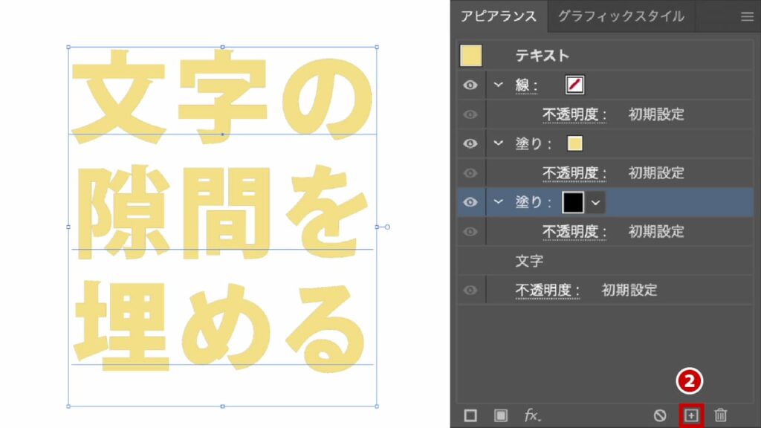Click the Add New Fill icon
The height and width of the screenshot is (428, 761).
pos(500,415)
